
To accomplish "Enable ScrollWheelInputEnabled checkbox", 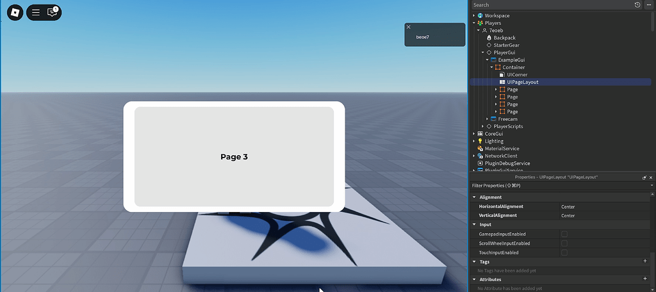I will [564, 243].
